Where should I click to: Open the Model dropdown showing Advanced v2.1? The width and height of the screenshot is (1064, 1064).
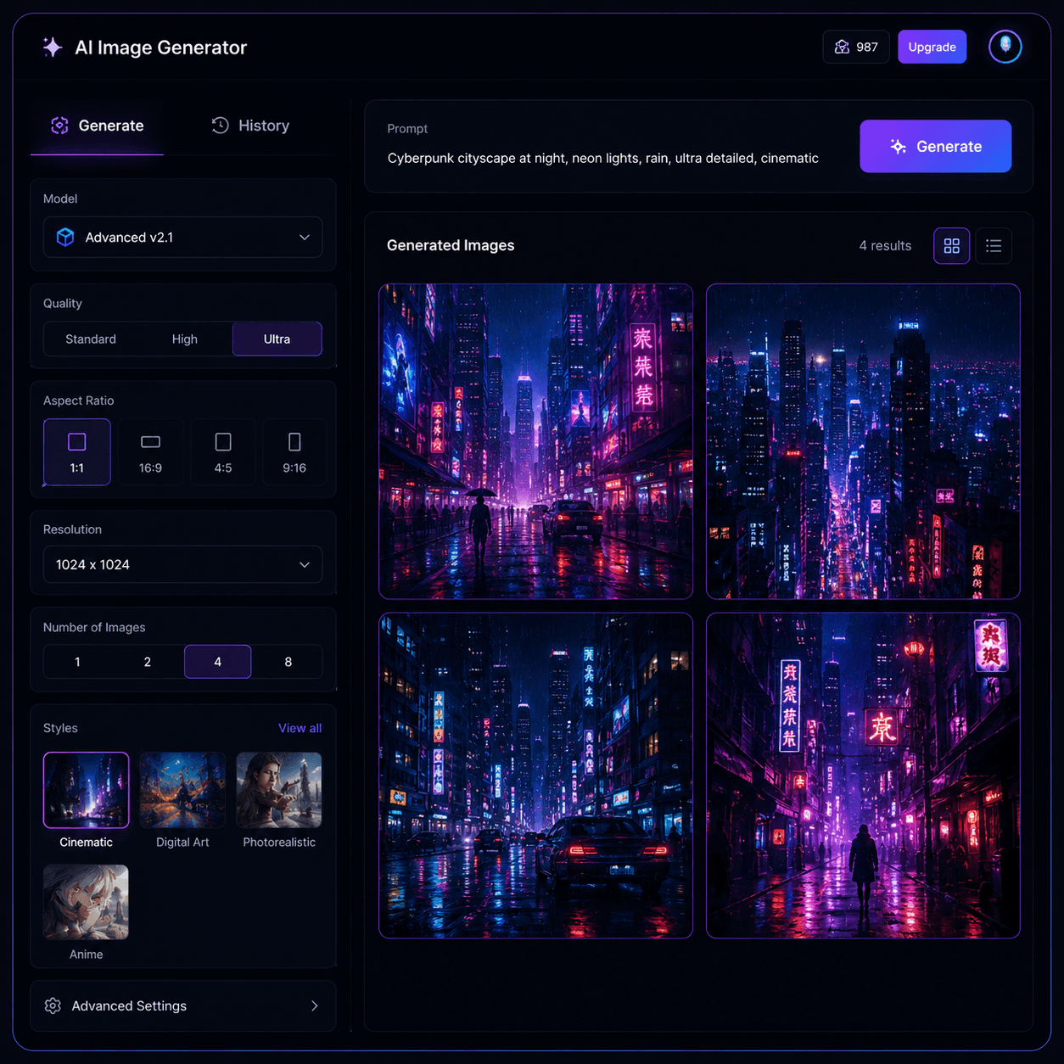tap(182, 238)
